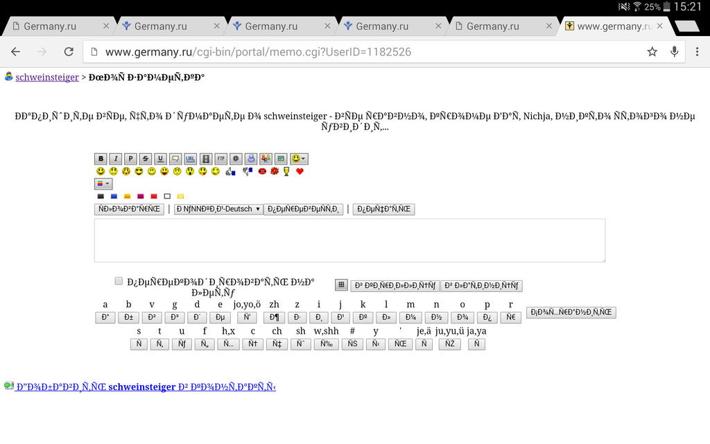Insert a URL link tag

point(191,159)
